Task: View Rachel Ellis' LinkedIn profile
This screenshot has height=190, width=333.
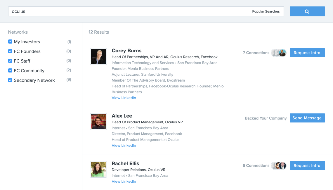Action: coord(124,182)
